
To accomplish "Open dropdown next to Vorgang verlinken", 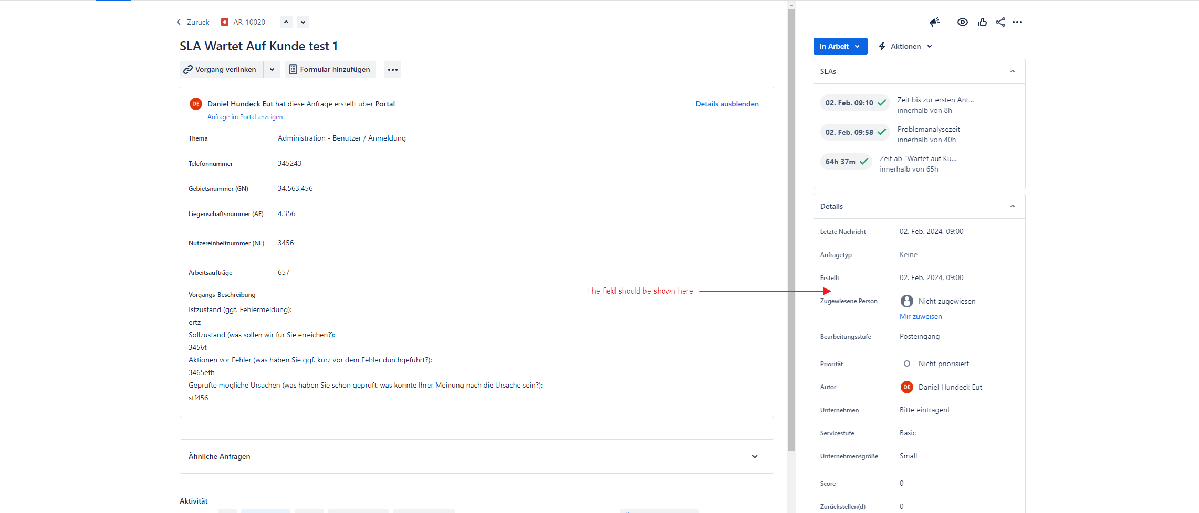I will point(272,69).
